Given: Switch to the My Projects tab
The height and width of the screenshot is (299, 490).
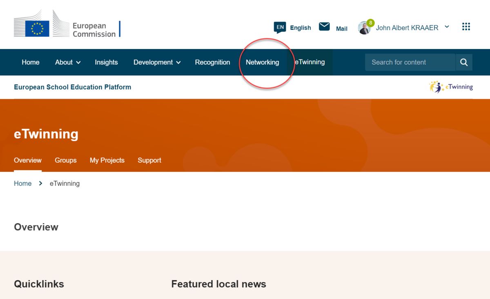Looking at the screenshot, I should [x=107, y=160].
